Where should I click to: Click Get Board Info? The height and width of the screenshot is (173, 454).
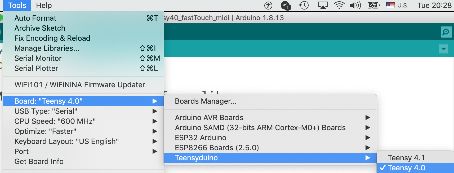(83, 161)
